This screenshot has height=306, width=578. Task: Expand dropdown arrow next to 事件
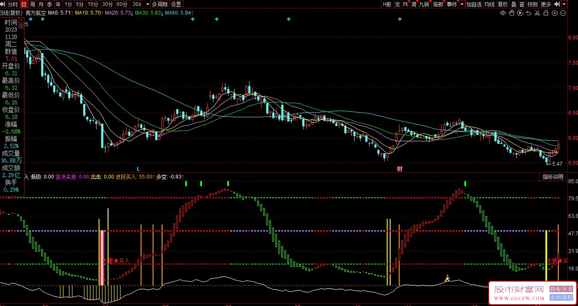pyautogui.click(x=462, y=4)
